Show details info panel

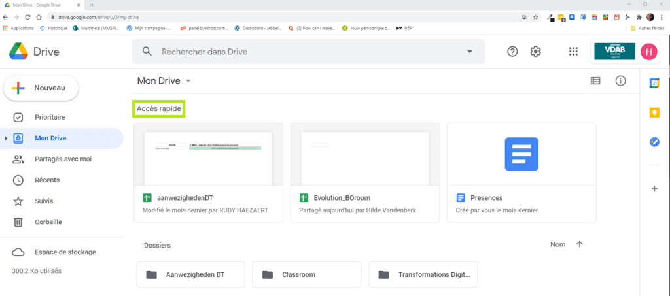pyautogui.click(x=620, y=80)
